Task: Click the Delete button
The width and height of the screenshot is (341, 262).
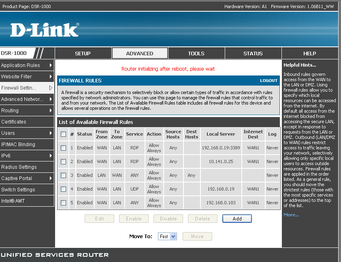Action: click(202, 219)
